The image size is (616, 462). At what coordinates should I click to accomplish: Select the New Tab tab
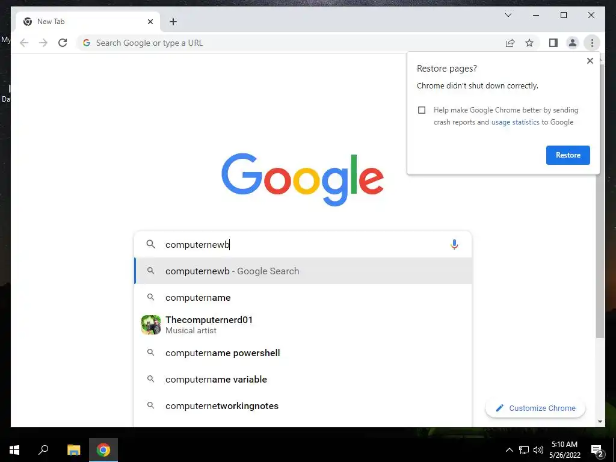click(88, 22)
